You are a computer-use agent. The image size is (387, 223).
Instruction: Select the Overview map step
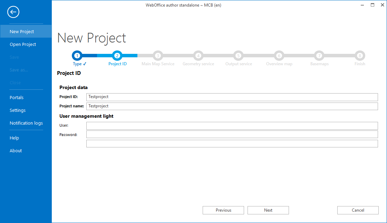(x=279, y=56)
